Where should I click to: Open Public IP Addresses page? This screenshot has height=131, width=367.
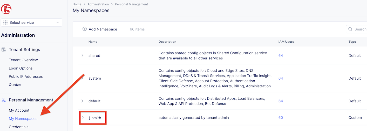pyautogui.click(x=26, y=76)
